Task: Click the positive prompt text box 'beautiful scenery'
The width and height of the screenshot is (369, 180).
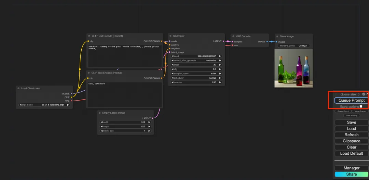Action: pos(125,56)
